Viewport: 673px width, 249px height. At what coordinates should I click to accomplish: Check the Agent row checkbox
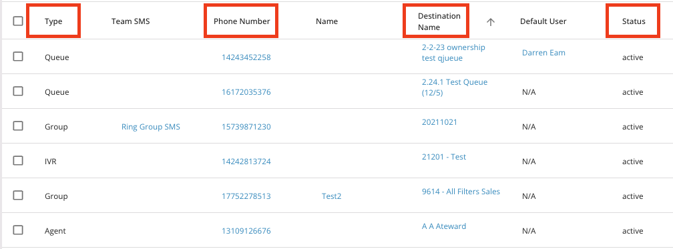(x=17, y=230)
